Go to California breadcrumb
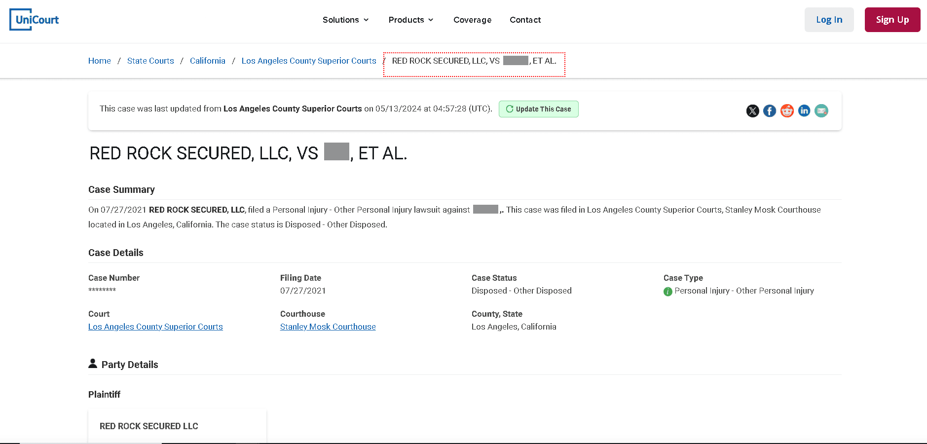The image size is (927, 444). coord(208,61)
